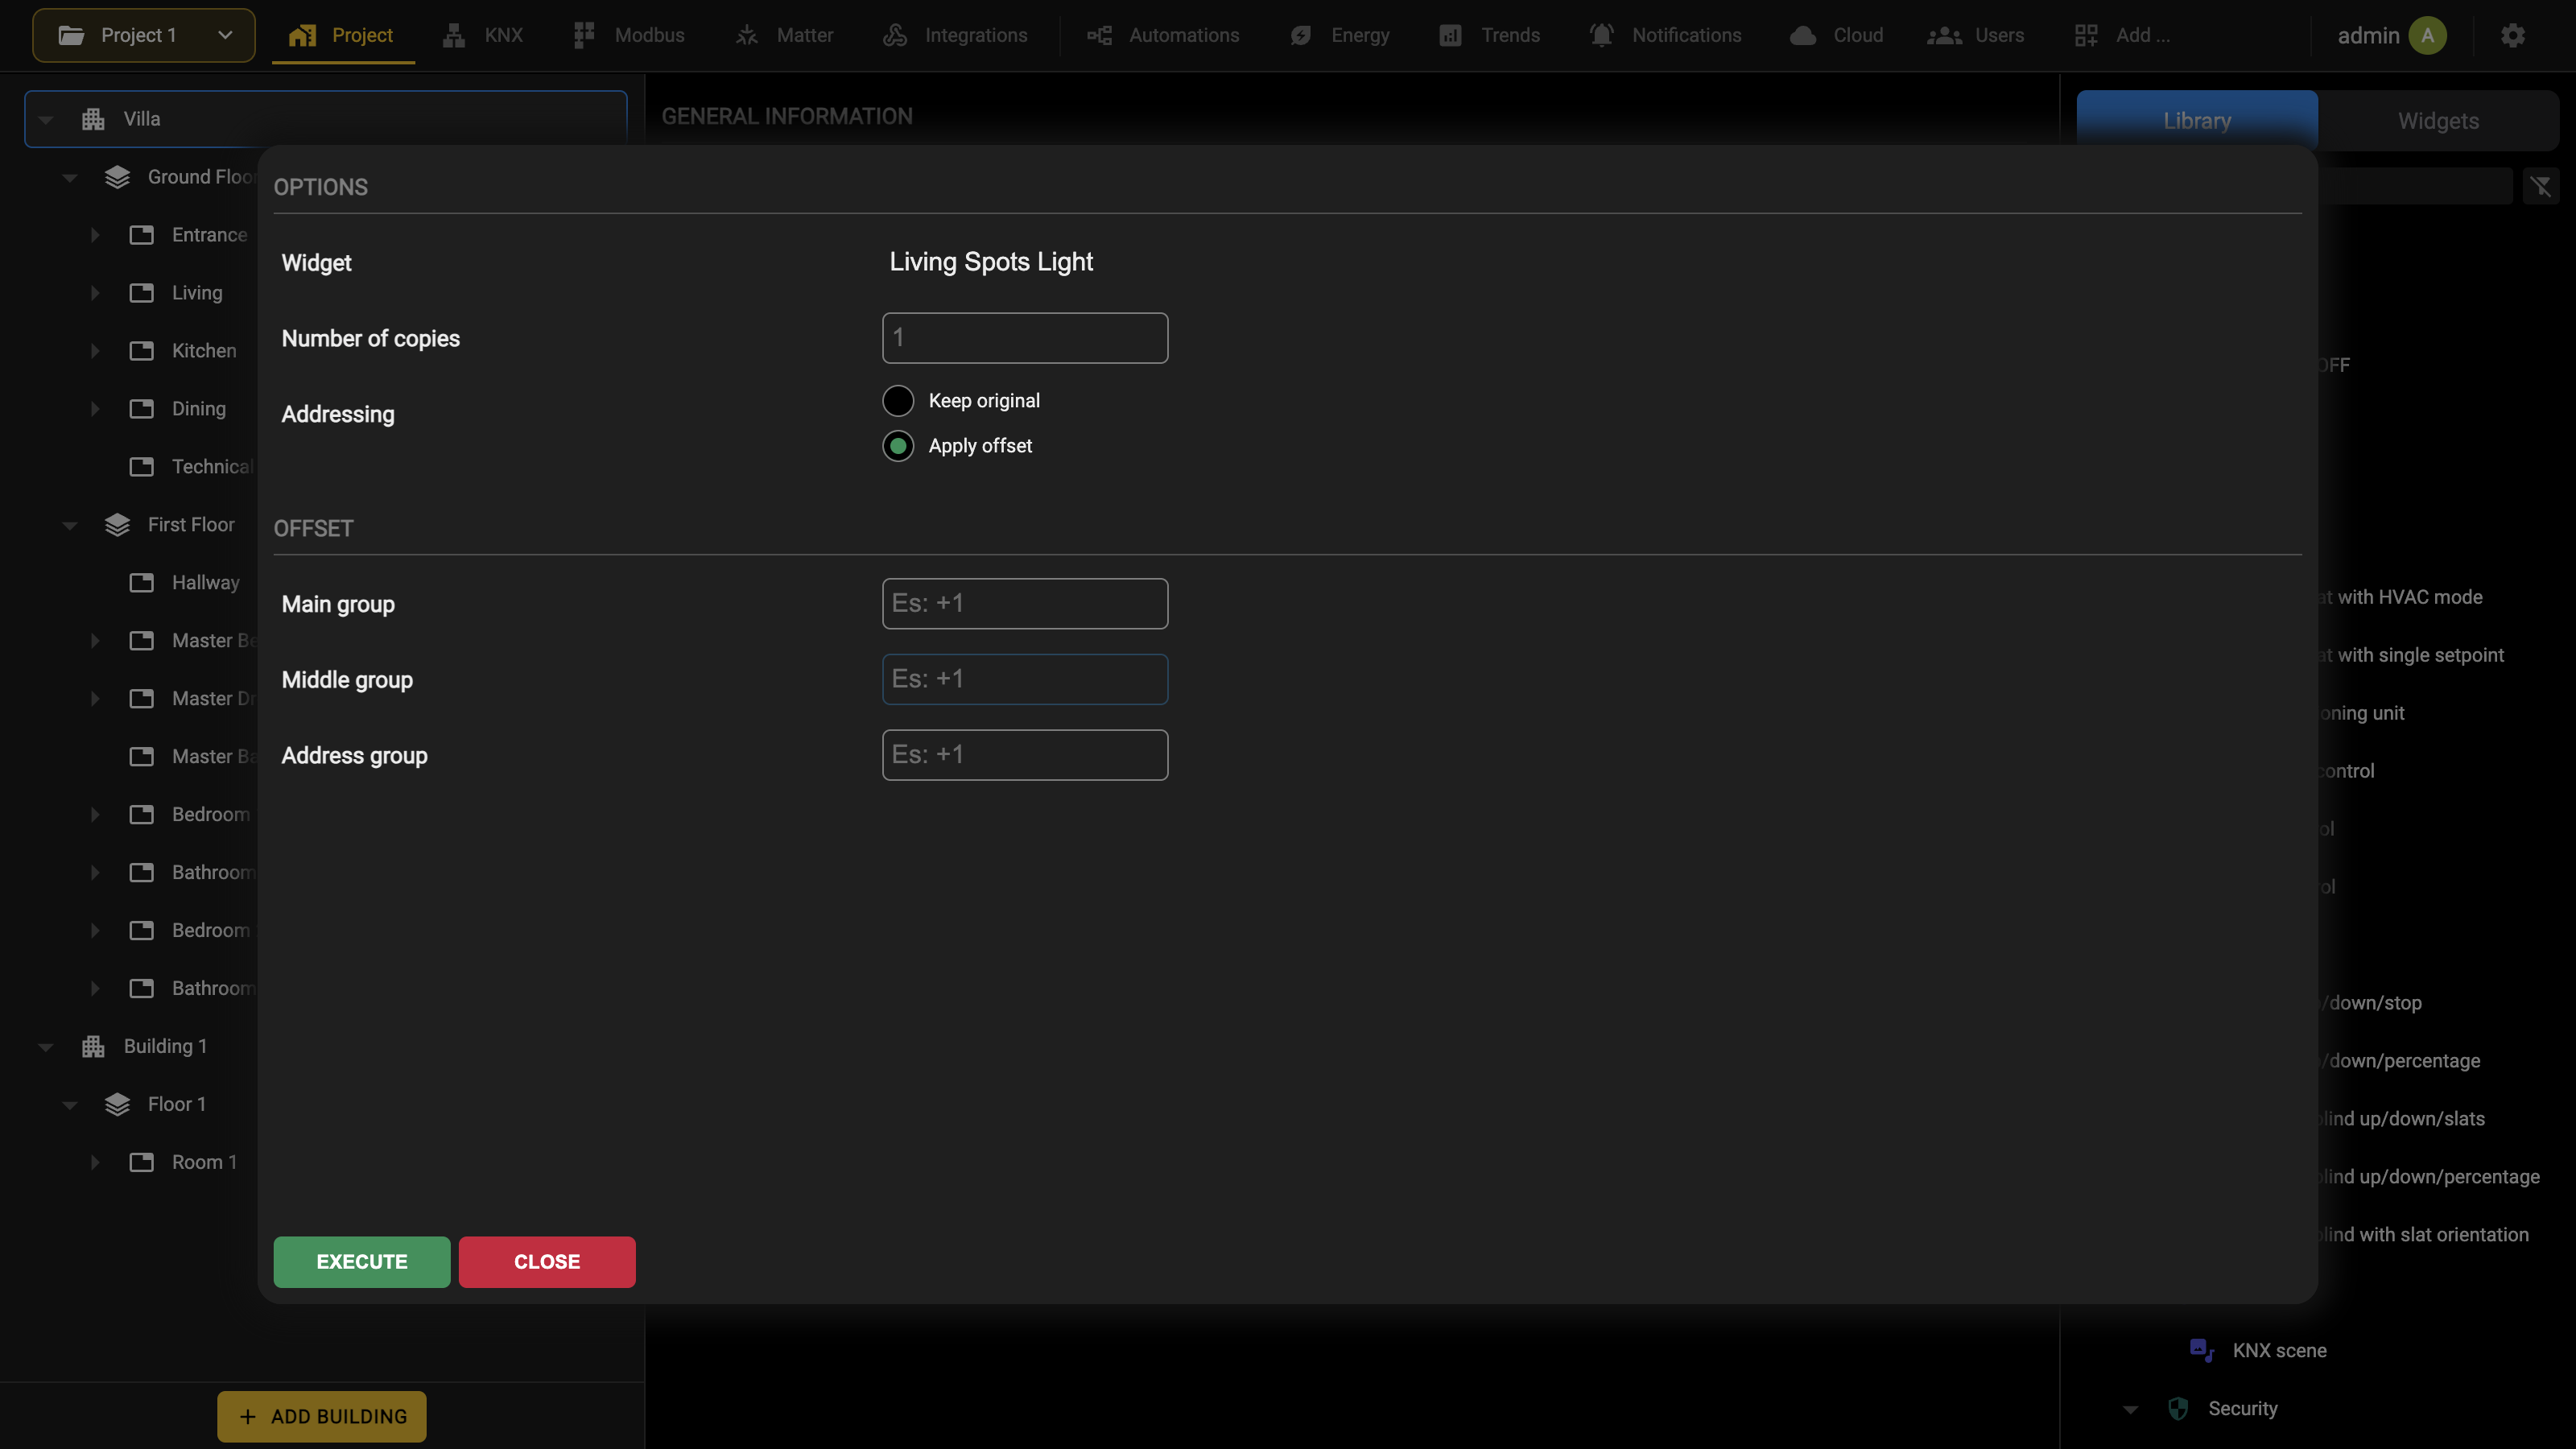This screenshot has width=2576, height=1449.
Task: Click the Modbus icon in top bar
Action: 584,36
